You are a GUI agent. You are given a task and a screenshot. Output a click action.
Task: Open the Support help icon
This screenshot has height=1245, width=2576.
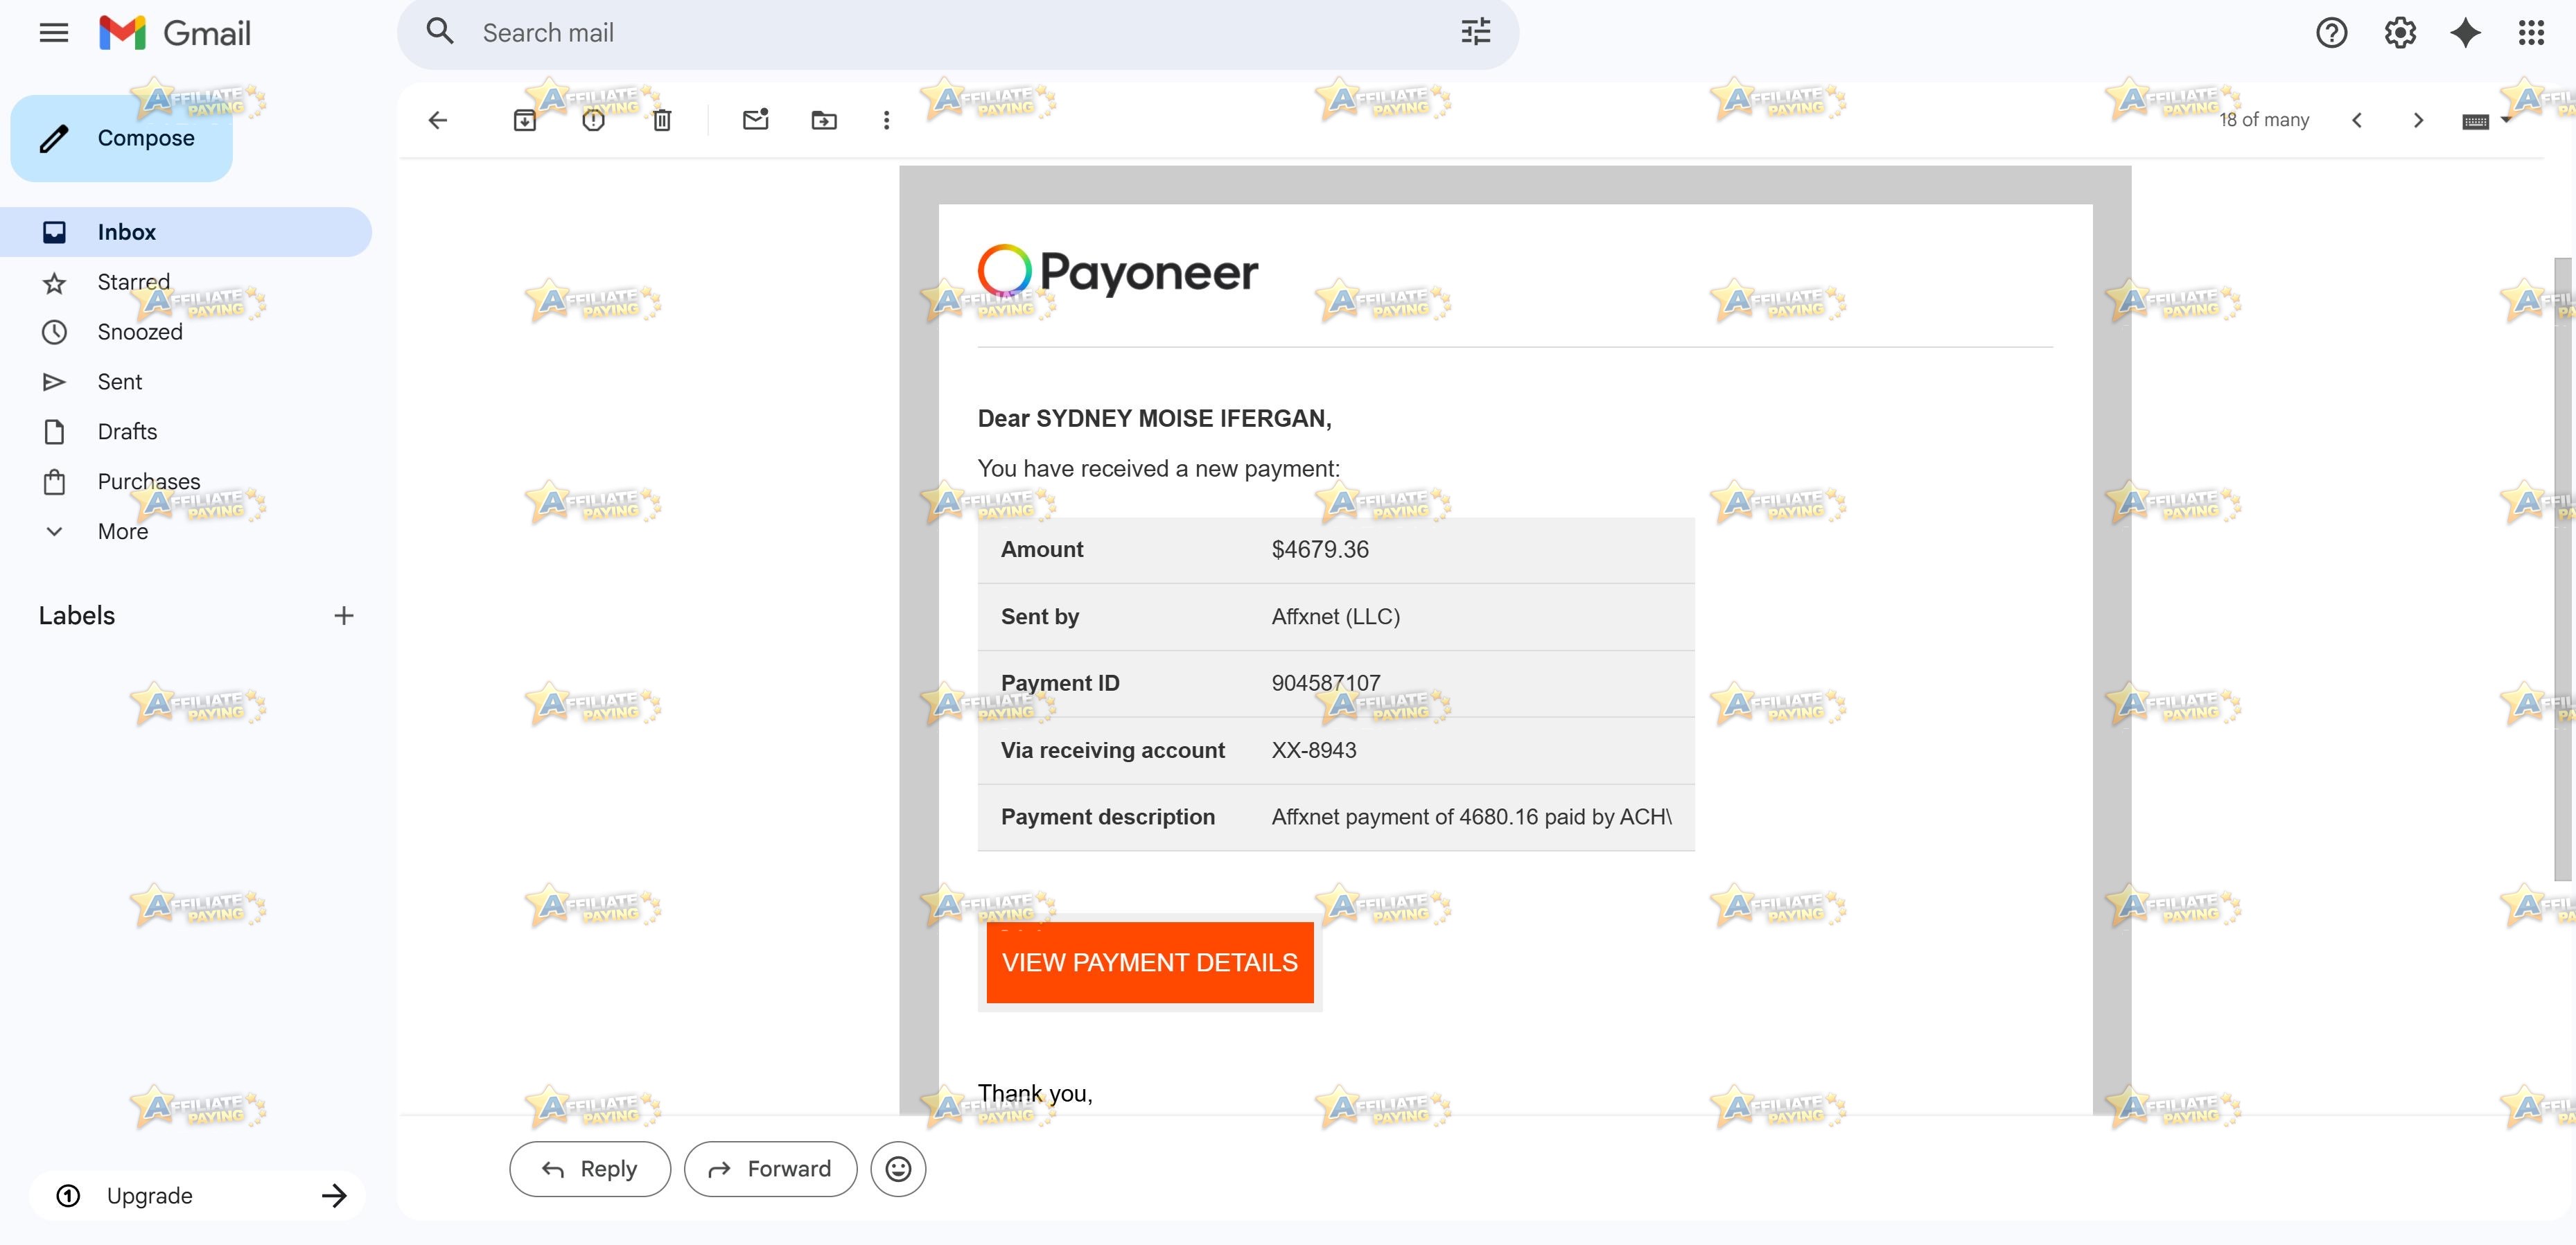coord(2331,33)
